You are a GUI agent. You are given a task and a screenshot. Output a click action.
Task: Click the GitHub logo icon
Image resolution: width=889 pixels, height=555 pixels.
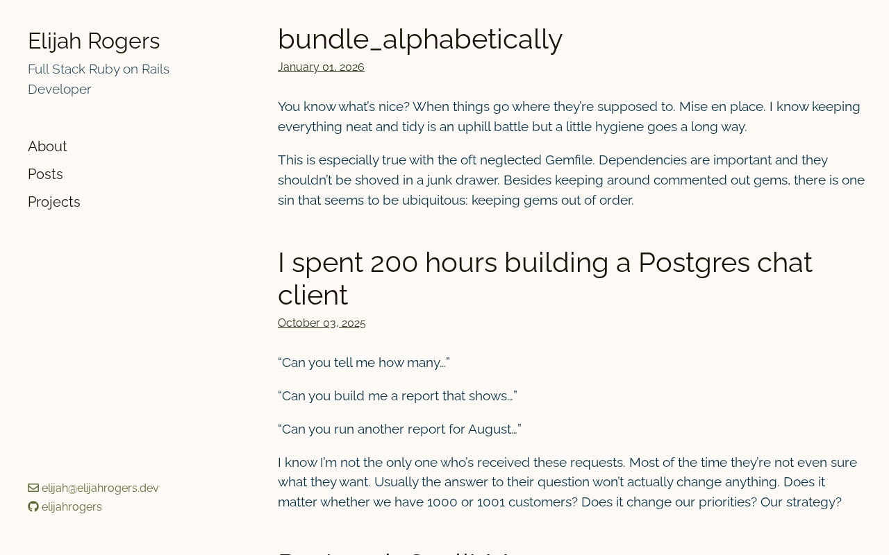pyautogui.click(x=33, y=507)
